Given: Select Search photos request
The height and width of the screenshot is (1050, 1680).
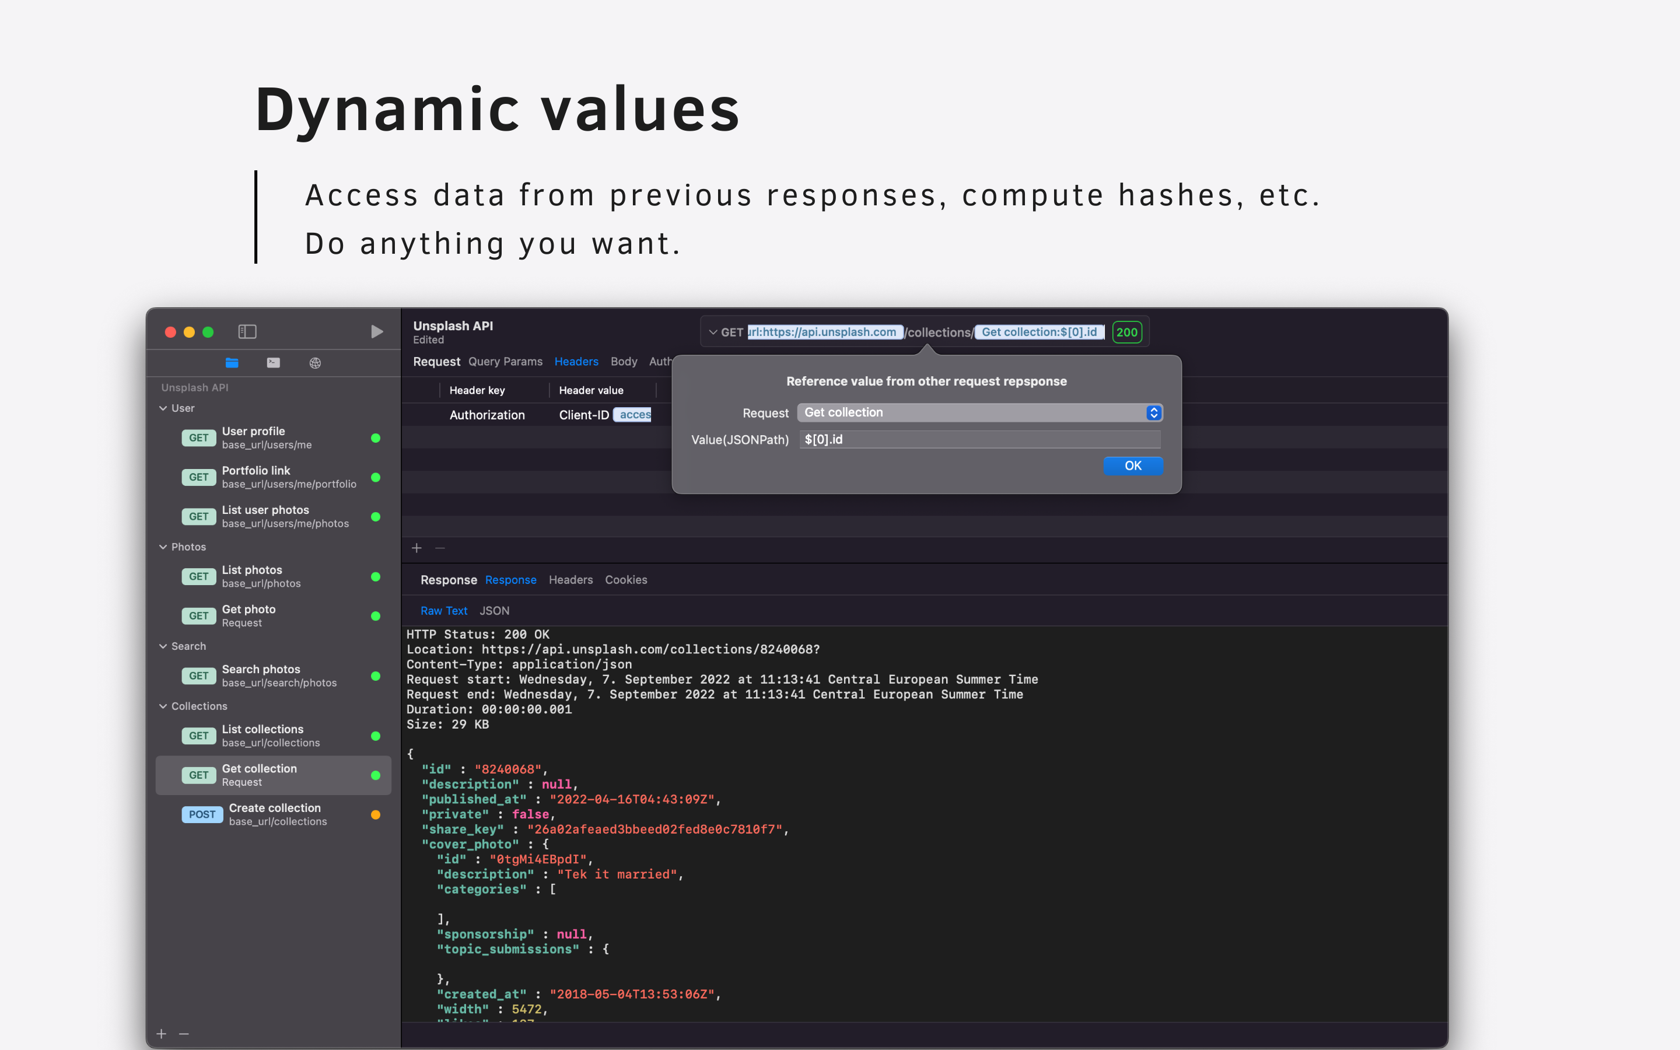Looking at the screenshot, I should tap(274, 675).
